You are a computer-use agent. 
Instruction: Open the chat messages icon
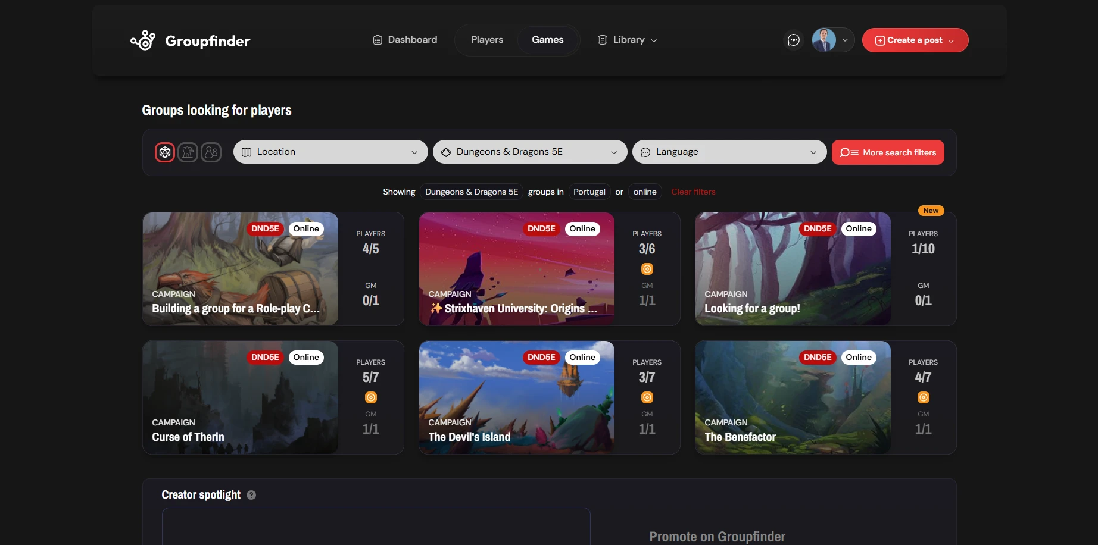point(794,40)
